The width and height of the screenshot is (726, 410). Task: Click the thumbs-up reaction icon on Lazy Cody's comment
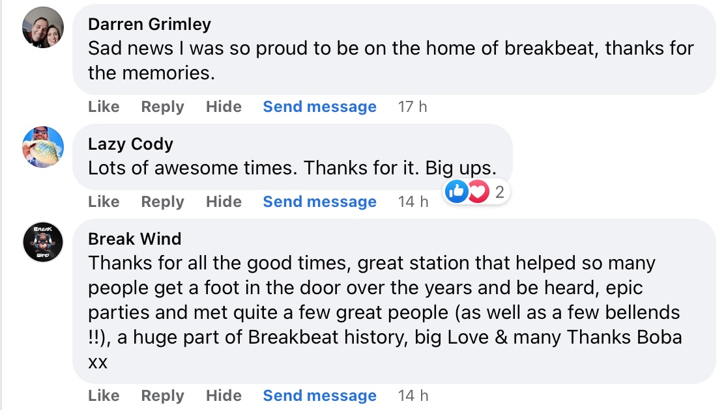click(457, 191)
